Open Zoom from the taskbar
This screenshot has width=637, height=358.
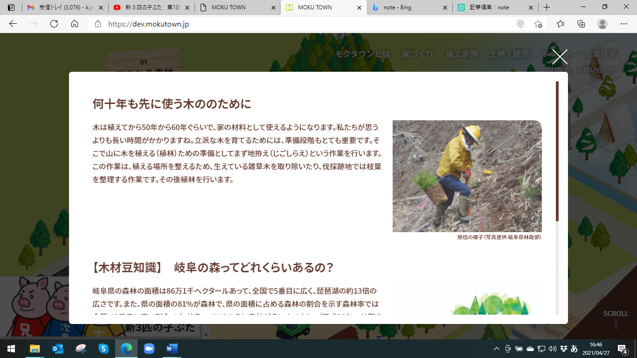pos(149,348)
